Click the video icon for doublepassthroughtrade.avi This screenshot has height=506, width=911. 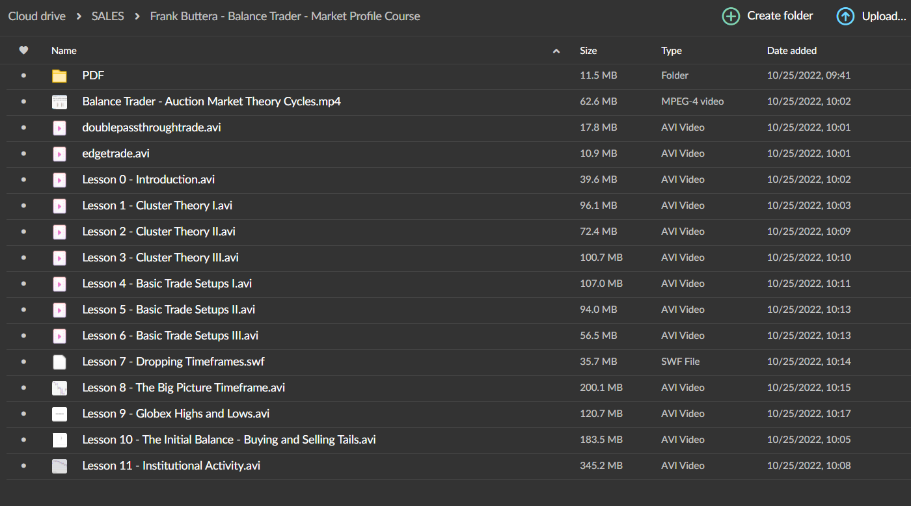(59, 128)
